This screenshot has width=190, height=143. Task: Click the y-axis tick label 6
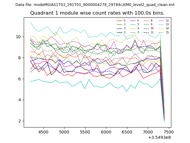[20, 79]
